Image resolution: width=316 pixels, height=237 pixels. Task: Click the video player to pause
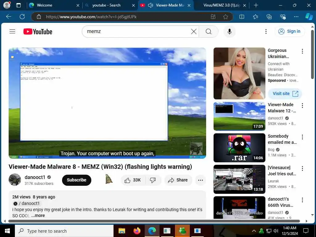(x=107, y=103)
